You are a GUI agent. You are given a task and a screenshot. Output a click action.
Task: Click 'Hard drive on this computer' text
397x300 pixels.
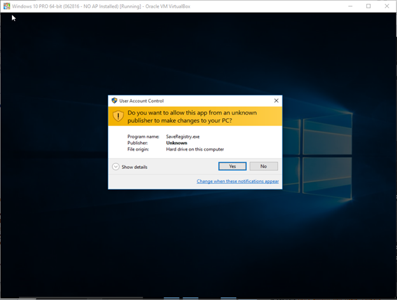(195, 149)
